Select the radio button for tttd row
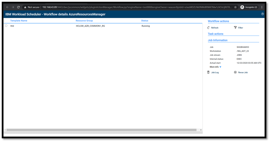 coord(6,26)
